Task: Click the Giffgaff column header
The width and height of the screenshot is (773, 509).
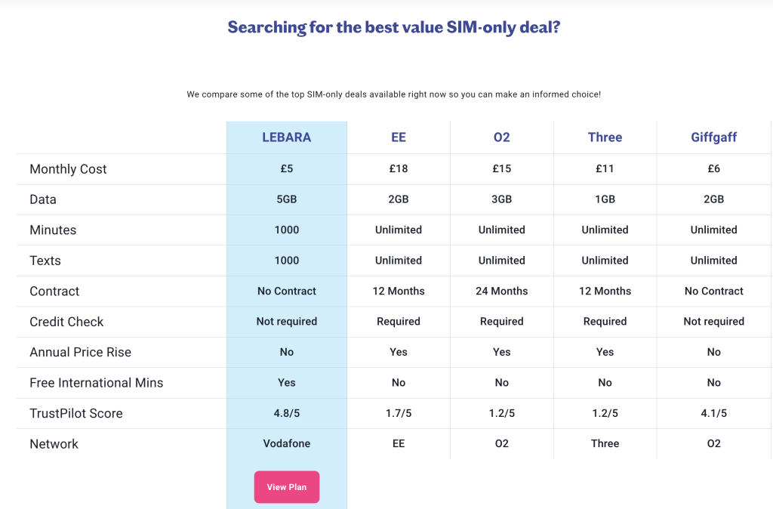Action: (x=714, y=137)
